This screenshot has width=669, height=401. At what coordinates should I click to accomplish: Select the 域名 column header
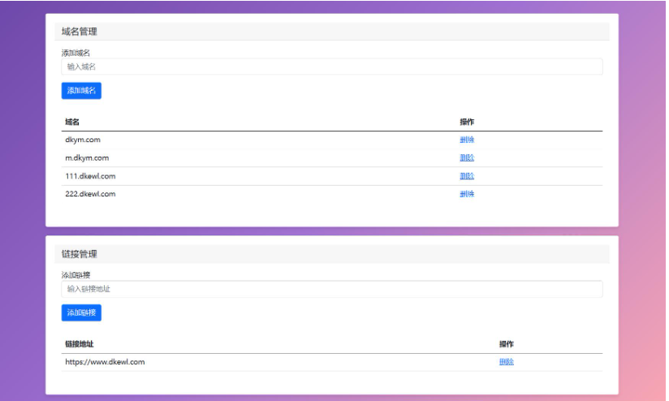click(x=72, y=122)
